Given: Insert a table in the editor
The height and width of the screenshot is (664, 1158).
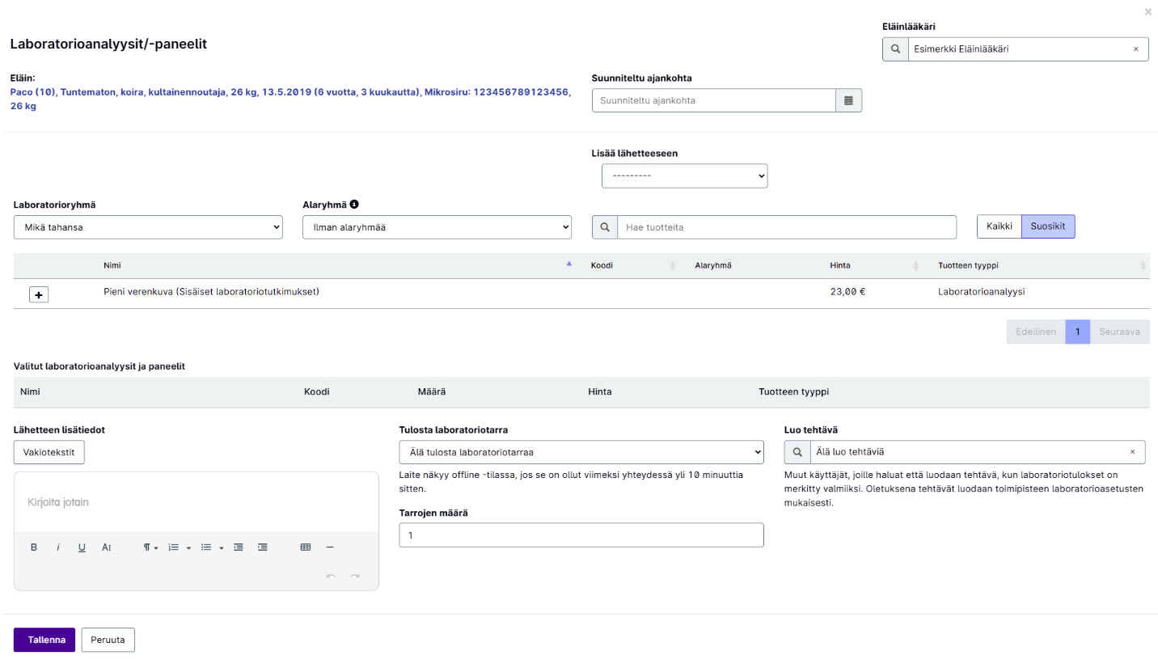Looking at the screenshot, I should point(306,548).
